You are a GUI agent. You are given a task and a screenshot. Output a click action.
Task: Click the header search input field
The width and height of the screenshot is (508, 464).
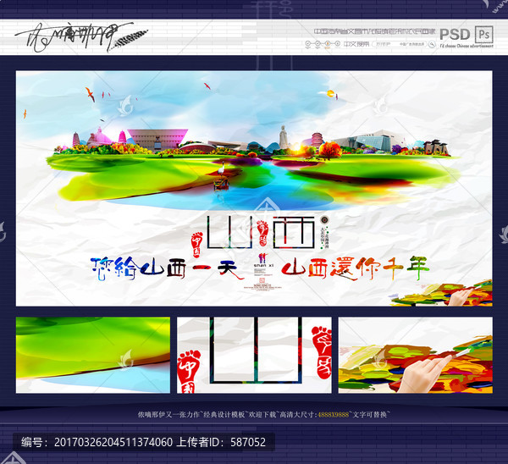click(399, 44)
